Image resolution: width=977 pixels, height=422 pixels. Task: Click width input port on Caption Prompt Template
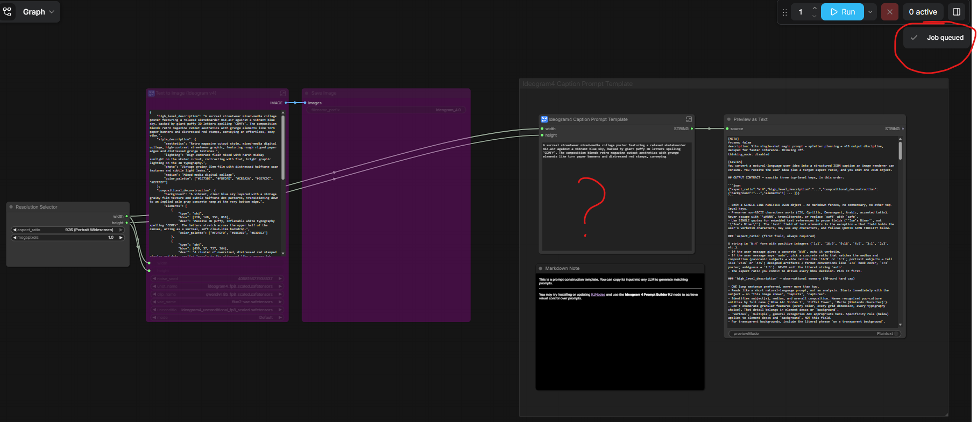pyautogui.click(x=542, y=128)
